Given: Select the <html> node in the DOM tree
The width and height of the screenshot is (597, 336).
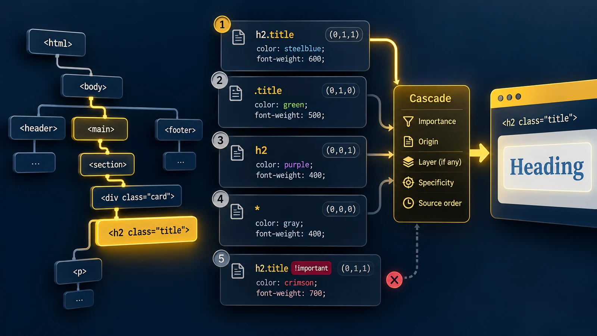Looking at the screenshot, I should click(57, 43).
